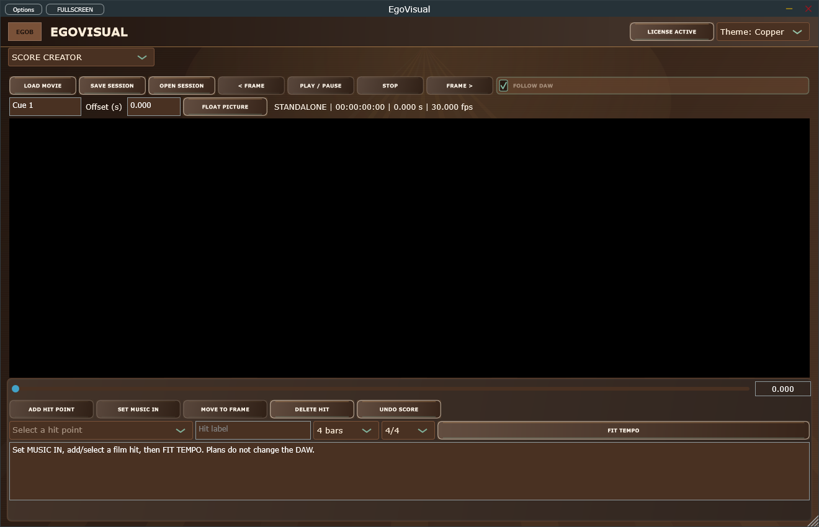Open the 4/4 time signature dropdown
The image size is (819, 527).
tap(408, 430)
